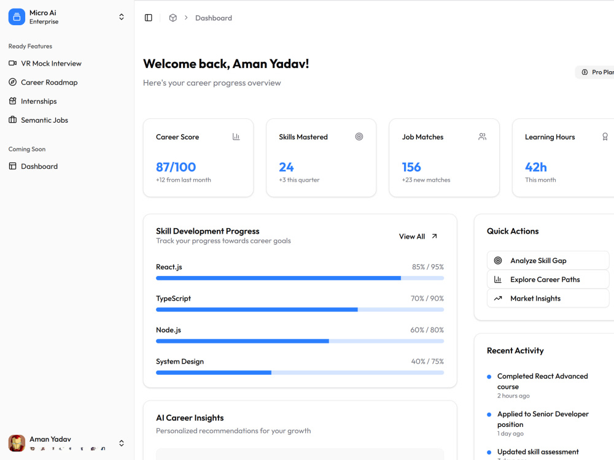Click '+12 from last month' text
The image size is (614, 460).
pyautogui.click(x=183, y=180)
